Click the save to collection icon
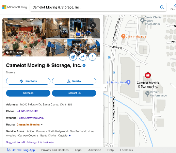 click(73, 57)
